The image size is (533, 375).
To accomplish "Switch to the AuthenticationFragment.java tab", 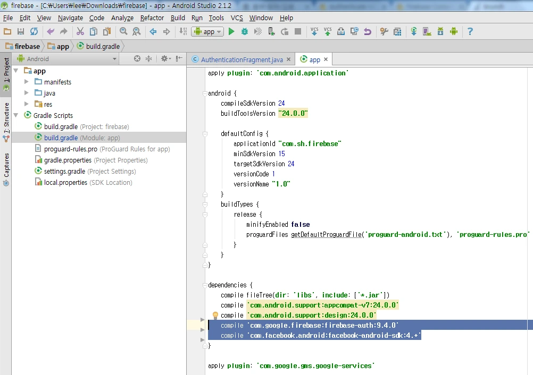I will [x=241, y=59].
